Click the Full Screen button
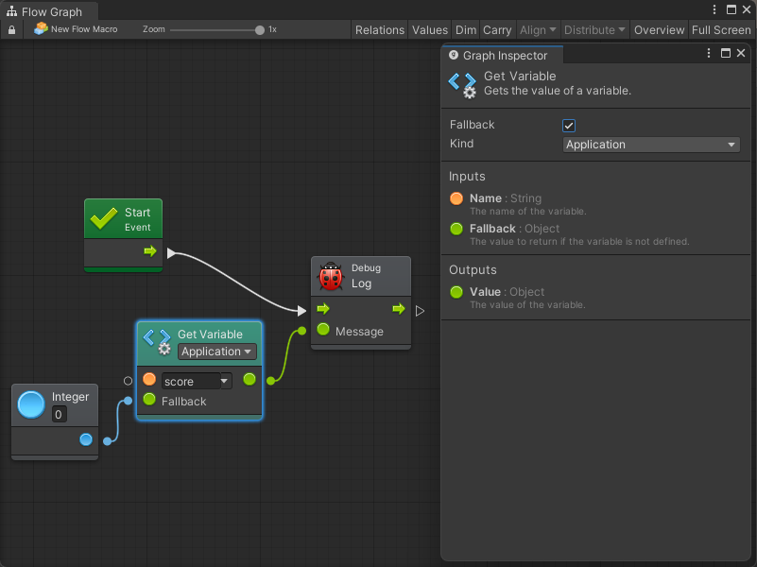 pos(721,29)
